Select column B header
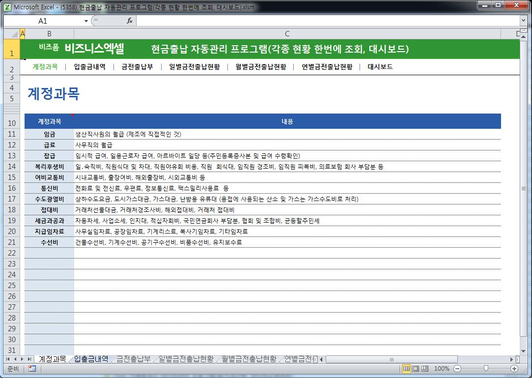The image size is (532, 378). coord(49,33)
